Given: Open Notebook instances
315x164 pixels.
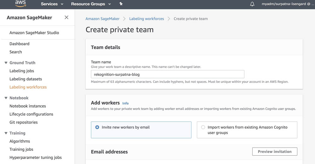Looking at the screenshot, I should click(28, 106).
